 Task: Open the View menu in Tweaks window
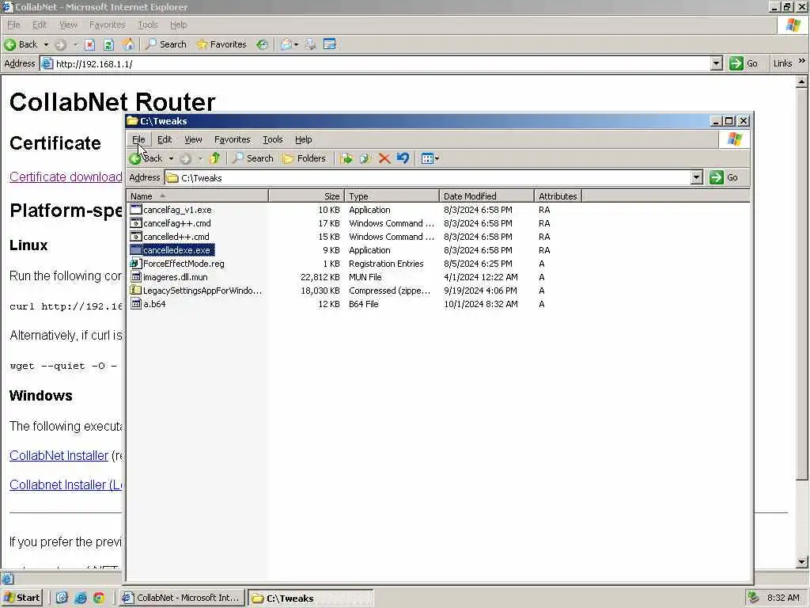coord(193,139)
